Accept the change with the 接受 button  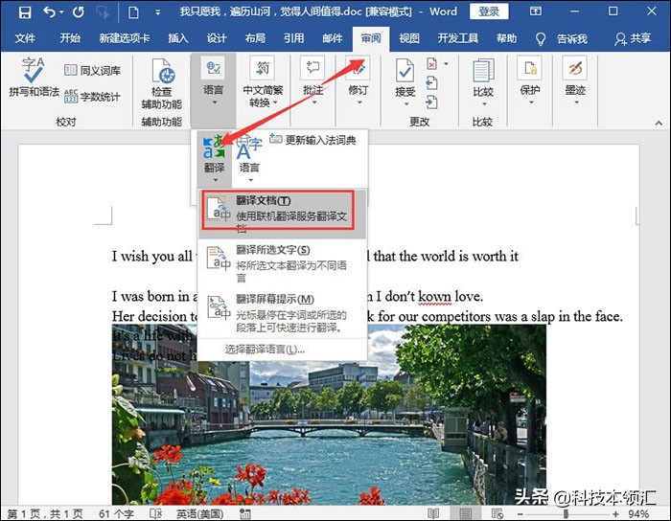pos(405,82)
